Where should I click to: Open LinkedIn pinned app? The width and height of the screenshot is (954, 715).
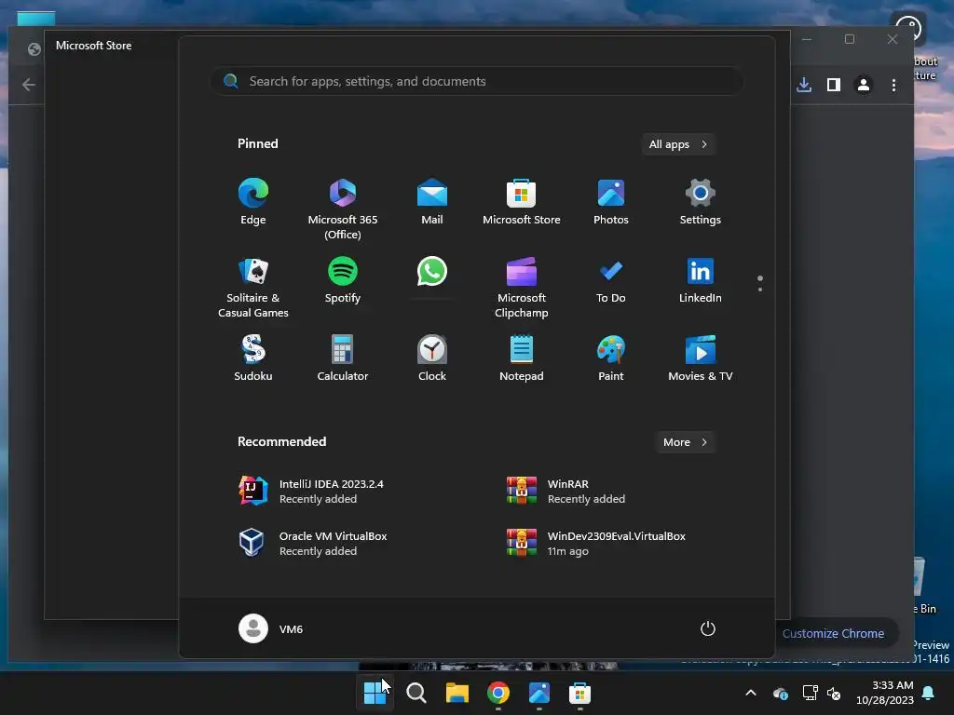click(701, 281)
